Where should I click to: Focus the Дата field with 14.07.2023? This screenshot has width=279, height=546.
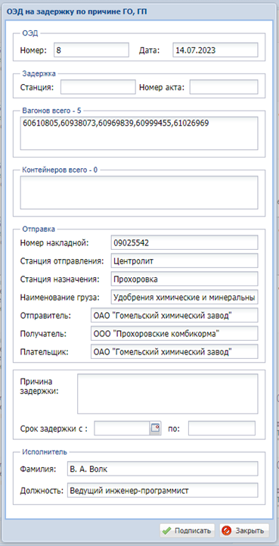click(x=215, y=50)
